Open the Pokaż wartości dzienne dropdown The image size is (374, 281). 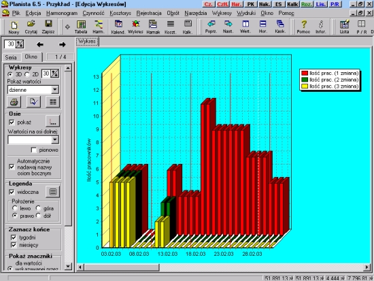(x=55, y=90)
